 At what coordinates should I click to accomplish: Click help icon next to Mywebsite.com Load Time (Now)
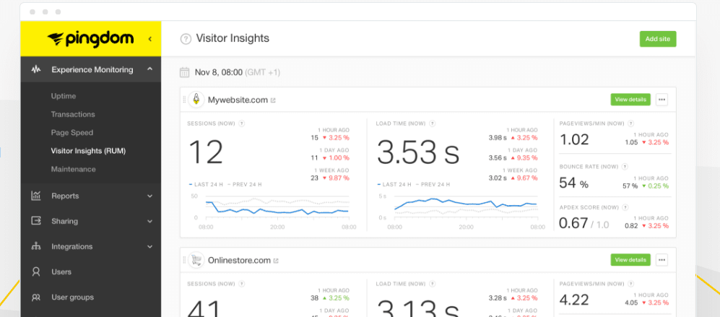(432, 123)
